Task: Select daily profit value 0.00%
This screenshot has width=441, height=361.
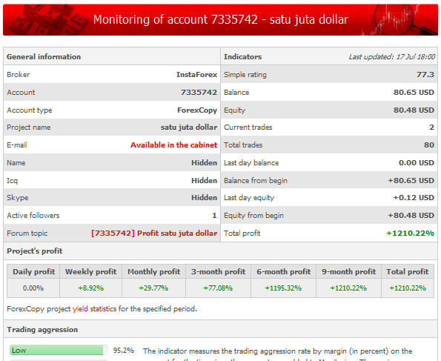Action: pos(33,288)
